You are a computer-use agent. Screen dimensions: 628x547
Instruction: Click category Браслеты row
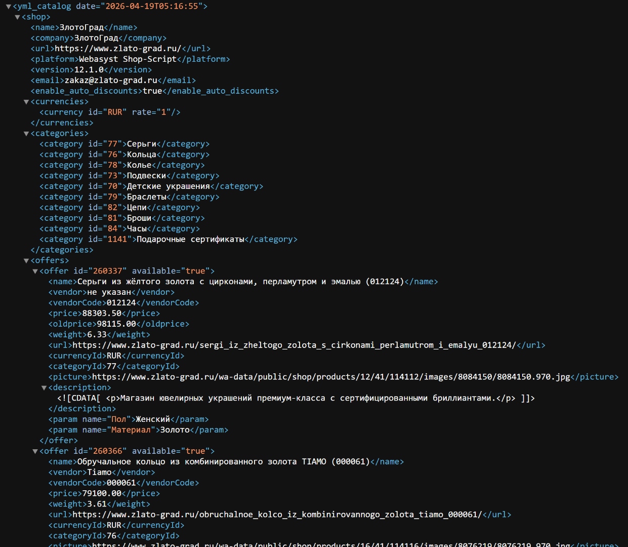(x=130, y=198)
